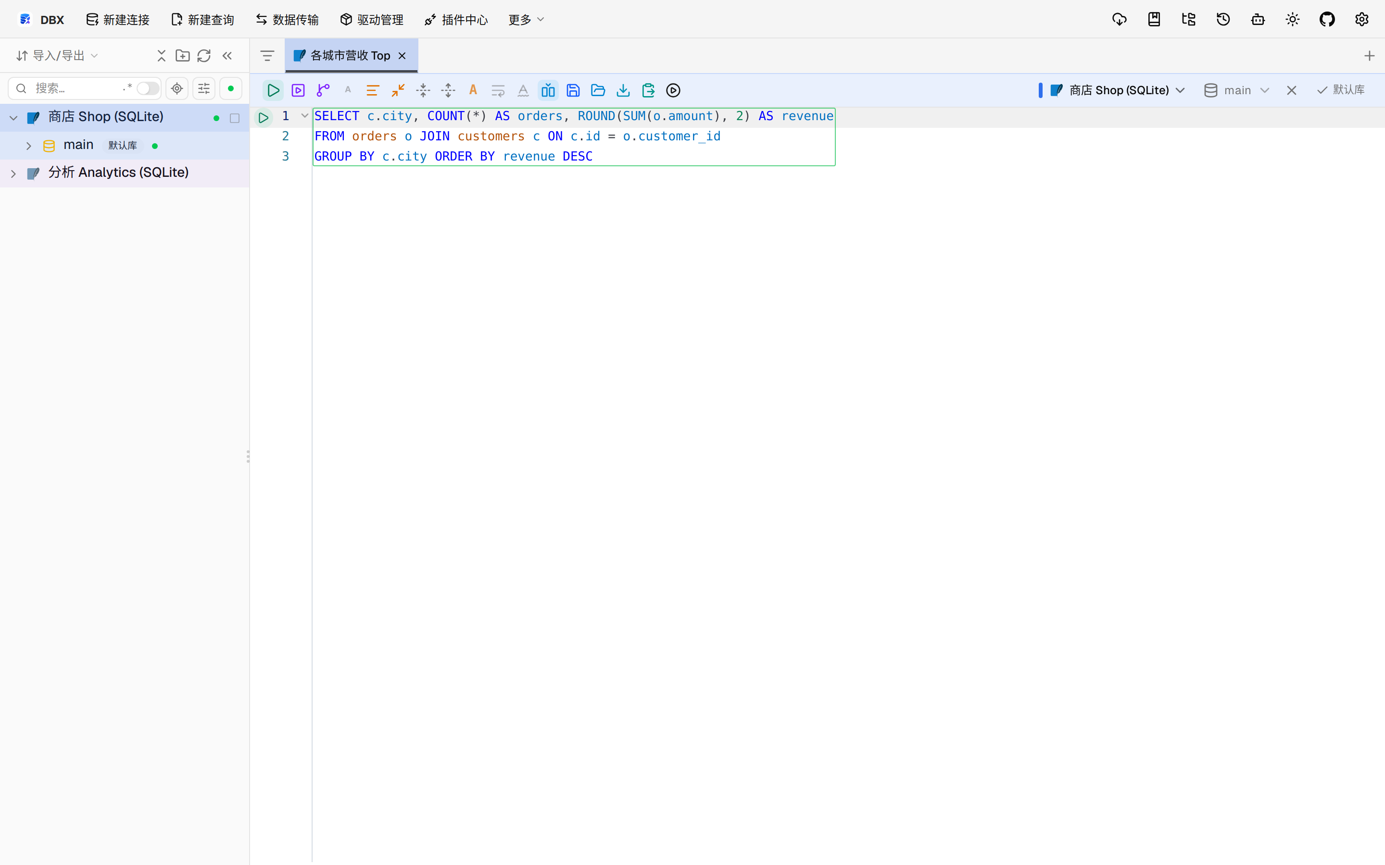Open the 导入/导出 dropdown
This screenshot has width=1385, height=865.
click(x=57, y=55)
